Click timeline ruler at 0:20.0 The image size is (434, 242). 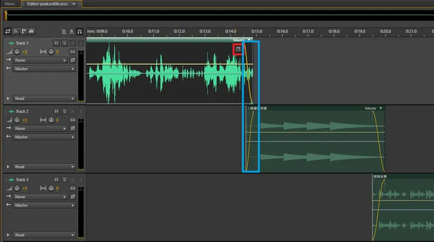pyautogui.click(x=385, y=32)
